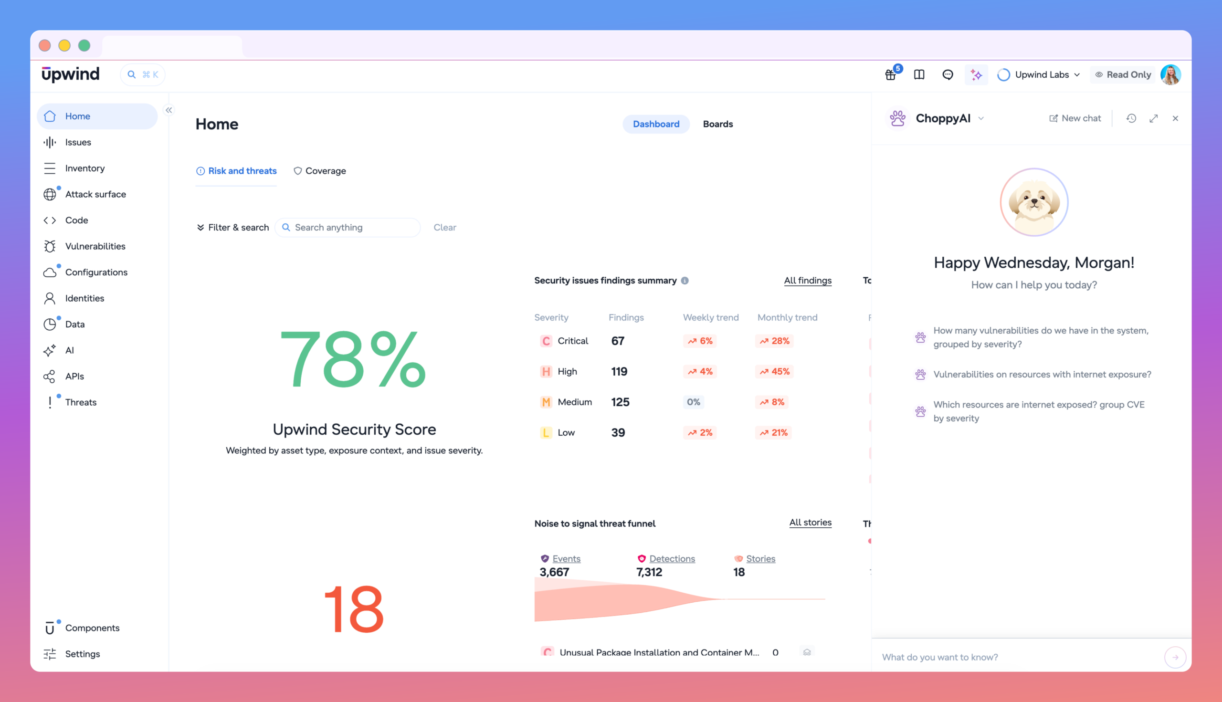Close the ChoppyAI panel
Viewport: 1222px width, 702px height.
pos(1175,119)
